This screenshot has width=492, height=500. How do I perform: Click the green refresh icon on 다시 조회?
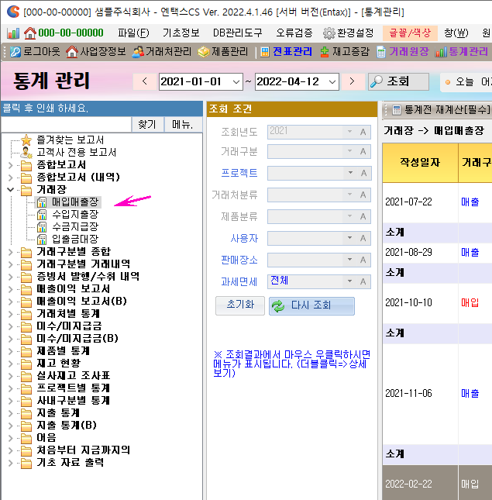click(278, 305)
